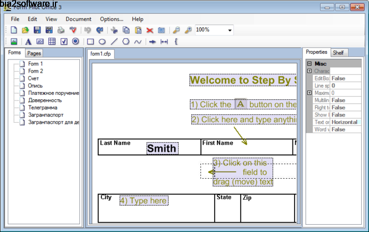Click the red Delete icon

(149, 30)
